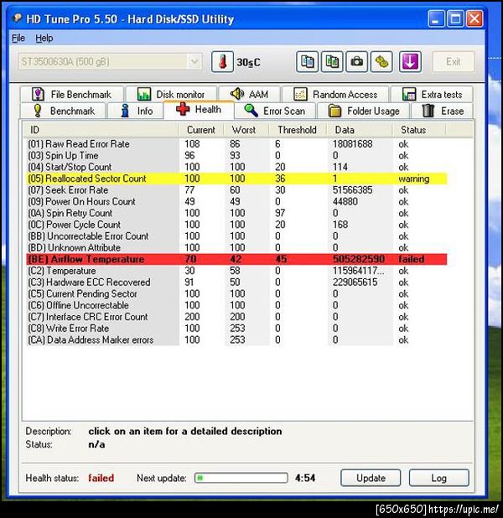This screenshot has width=503, height=518.
Task: Click the Update button
Action: 371,478
